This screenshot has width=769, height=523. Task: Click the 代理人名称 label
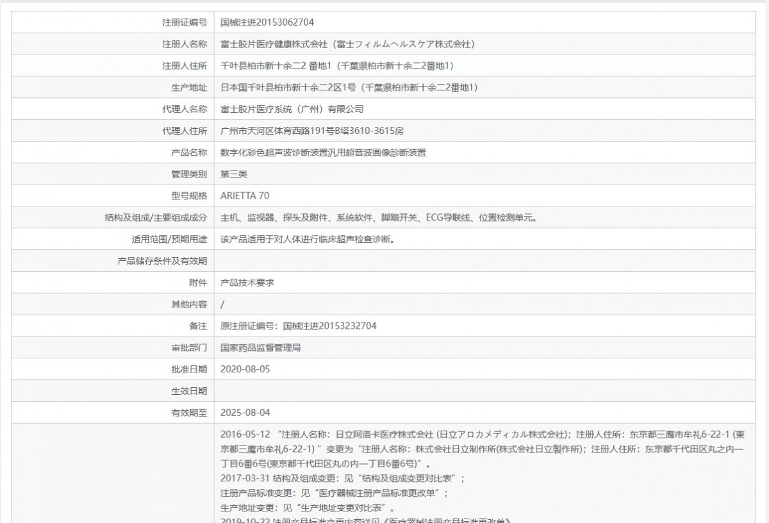tap(185, 110)
